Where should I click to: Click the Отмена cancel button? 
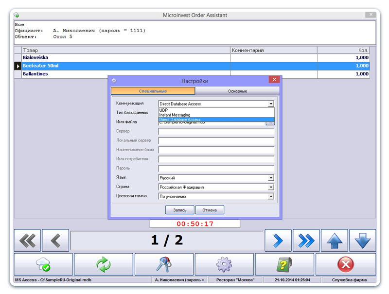click(x=210, y=210)
